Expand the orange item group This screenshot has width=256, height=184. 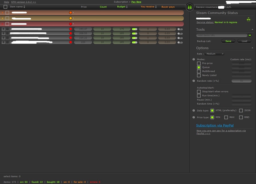3,13
